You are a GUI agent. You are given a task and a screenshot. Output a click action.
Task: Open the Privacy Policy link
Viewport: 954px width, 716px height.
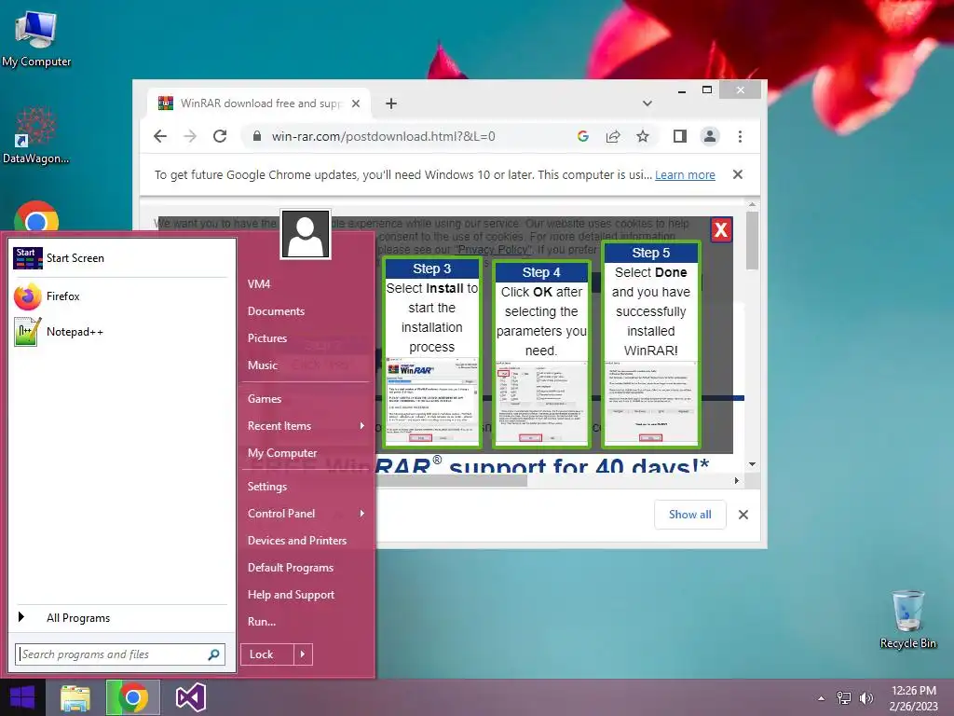(x=493, y=250)
